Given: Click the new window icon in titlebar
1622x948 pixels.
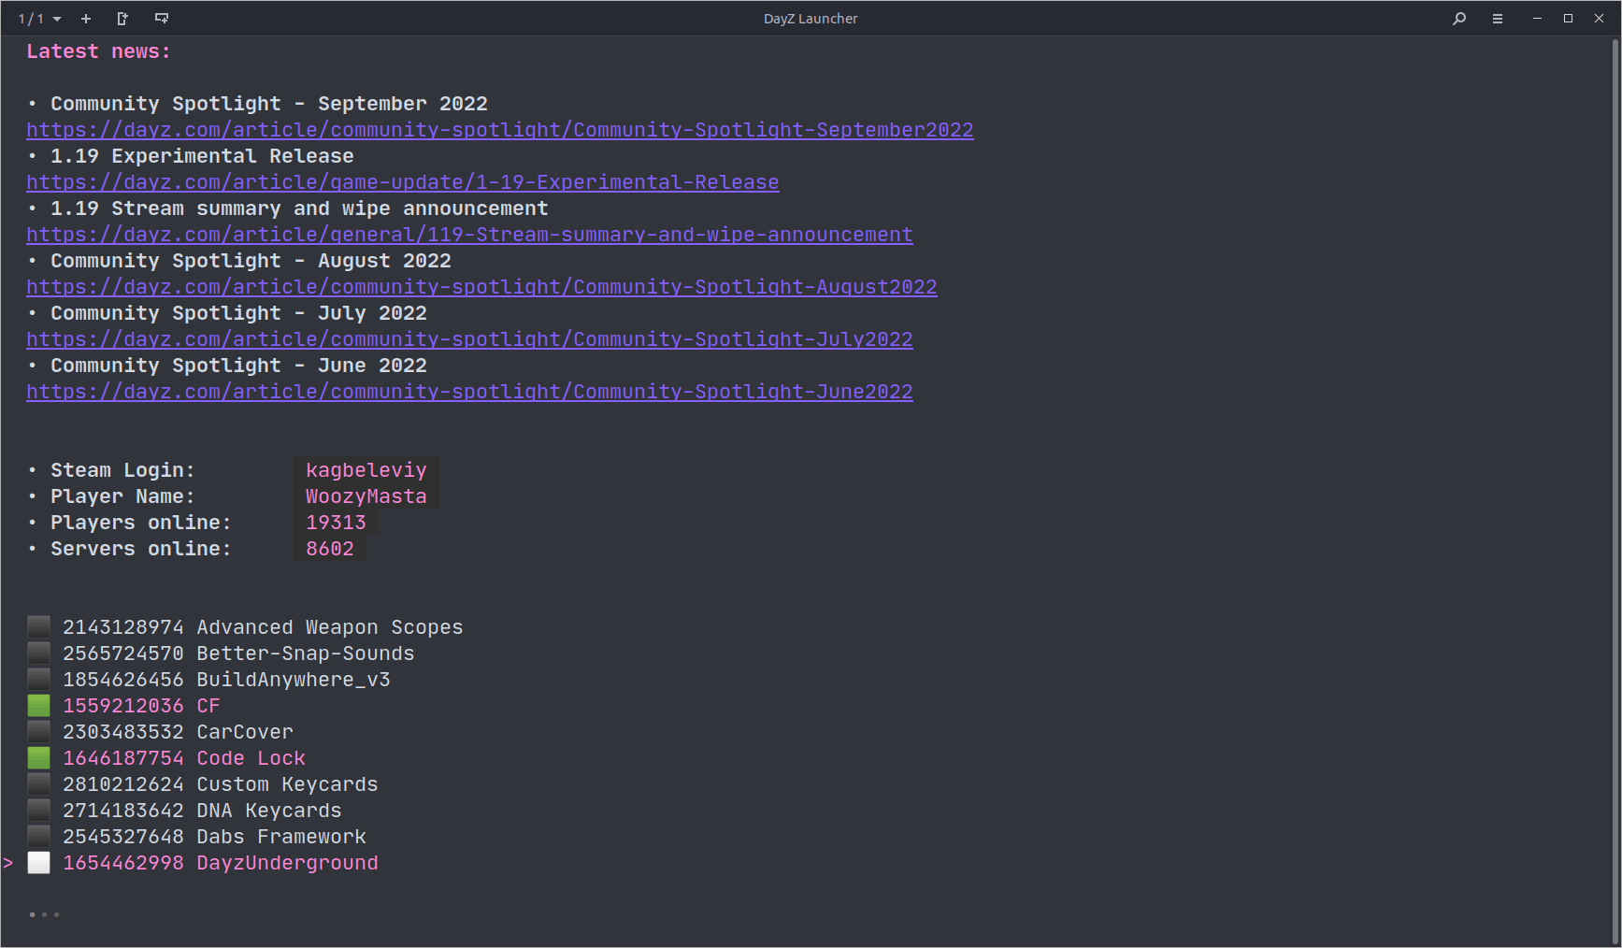Looking at the screenshot, I should (x=122, y=19).
